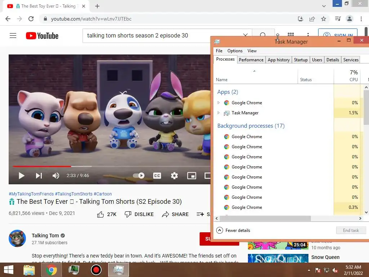Screen dimensions: 369x277
Task: Share this page icon in Chrome
Action: pyautogui.click(x=312, y=19)
